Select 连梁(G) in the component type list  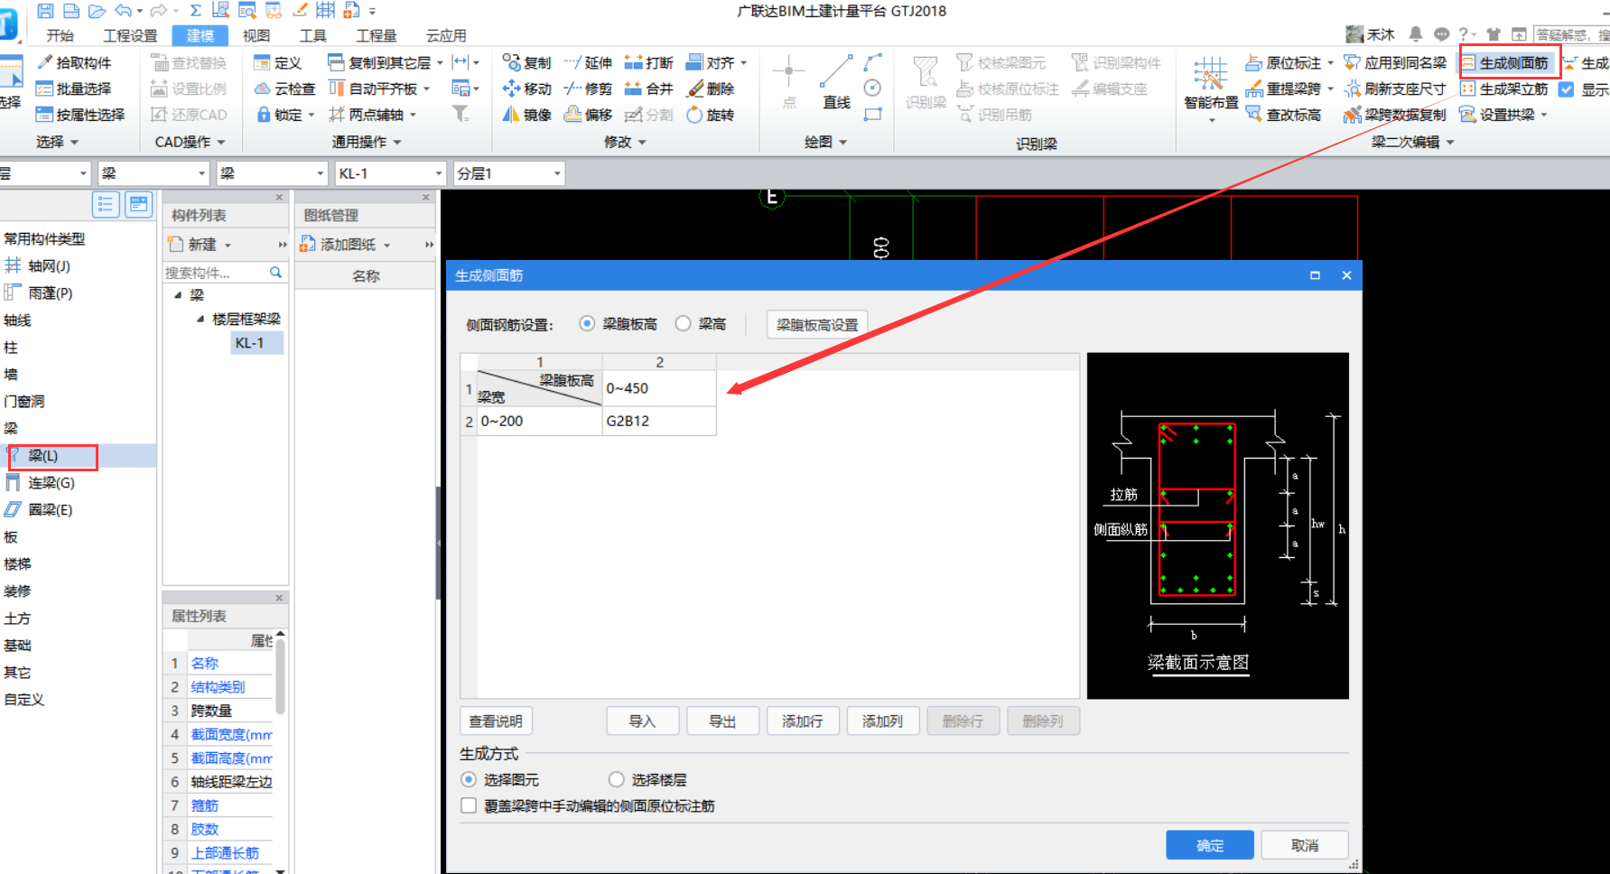[x=51, y=483]
